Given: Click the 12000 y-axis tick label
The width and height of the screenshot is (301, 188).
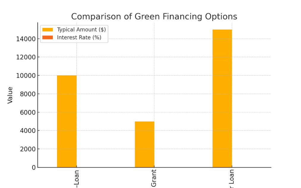Looking at the screenshot, I should [26, 57].
